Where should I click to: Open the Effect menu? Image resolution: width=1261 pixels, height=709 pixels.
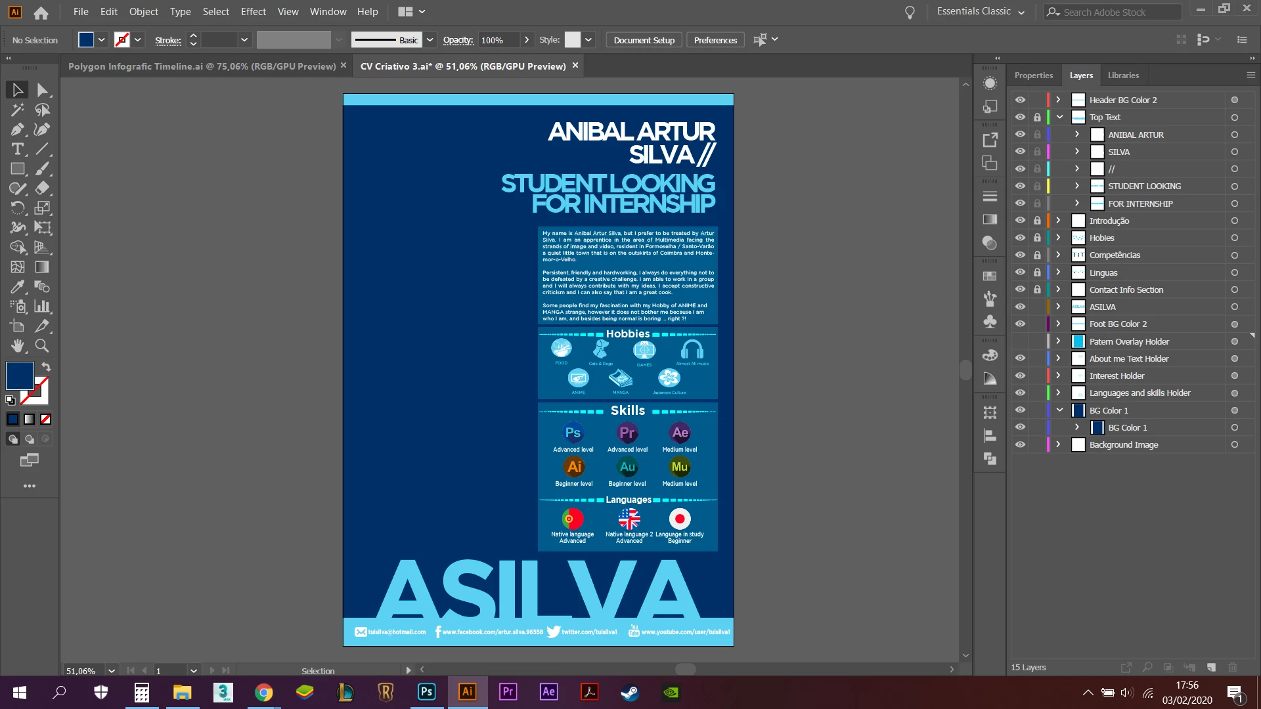tap(253, 12)
